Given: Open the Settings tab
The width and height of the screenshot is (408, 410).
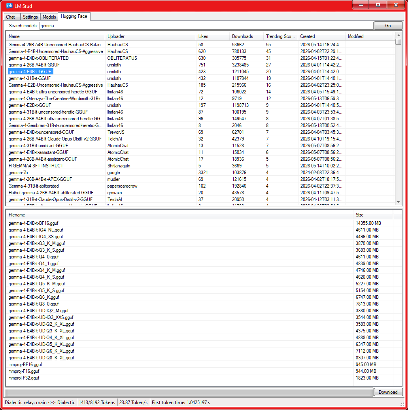Looking at the screenshot, I should click(x=30, y=17).
